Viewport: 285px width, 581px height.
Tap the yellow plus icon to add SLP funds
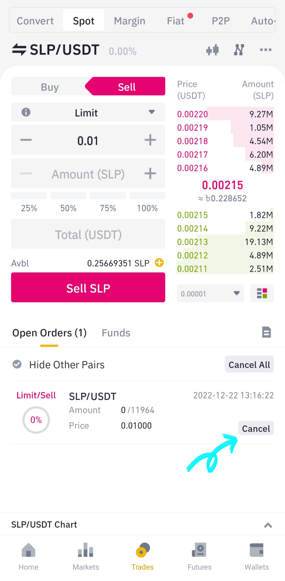[159, 263]
